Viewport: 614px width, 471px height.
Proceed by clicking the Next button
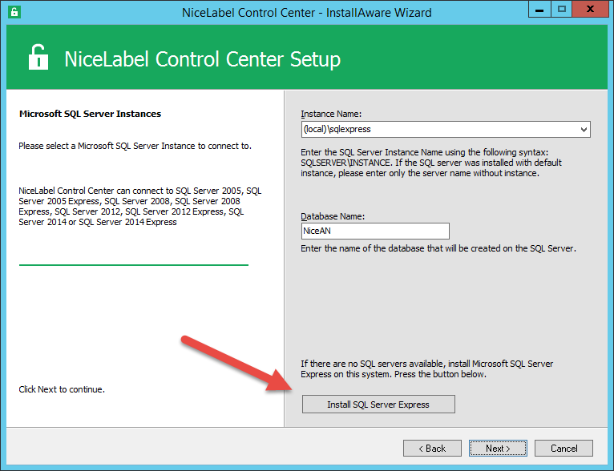[x=498, y=449]
